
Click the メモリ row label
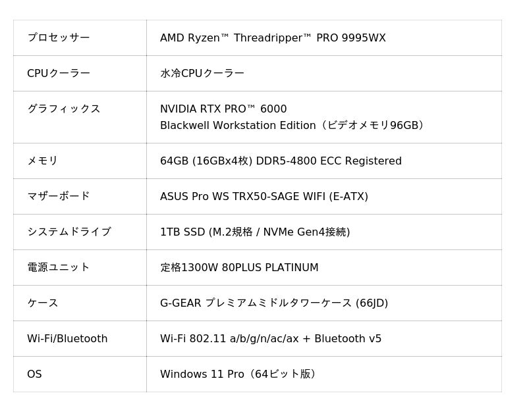coord(43,161)
